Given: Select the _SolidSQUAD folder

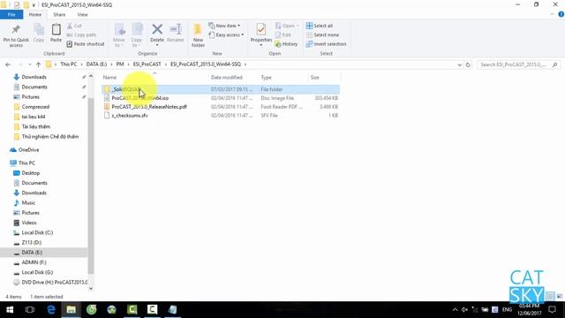Looking at the screenshot, I should tap(221, 89).
